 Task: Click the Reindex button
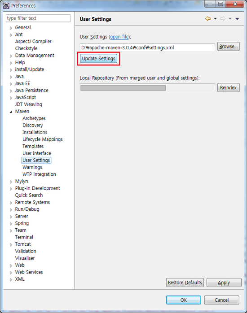229,87
